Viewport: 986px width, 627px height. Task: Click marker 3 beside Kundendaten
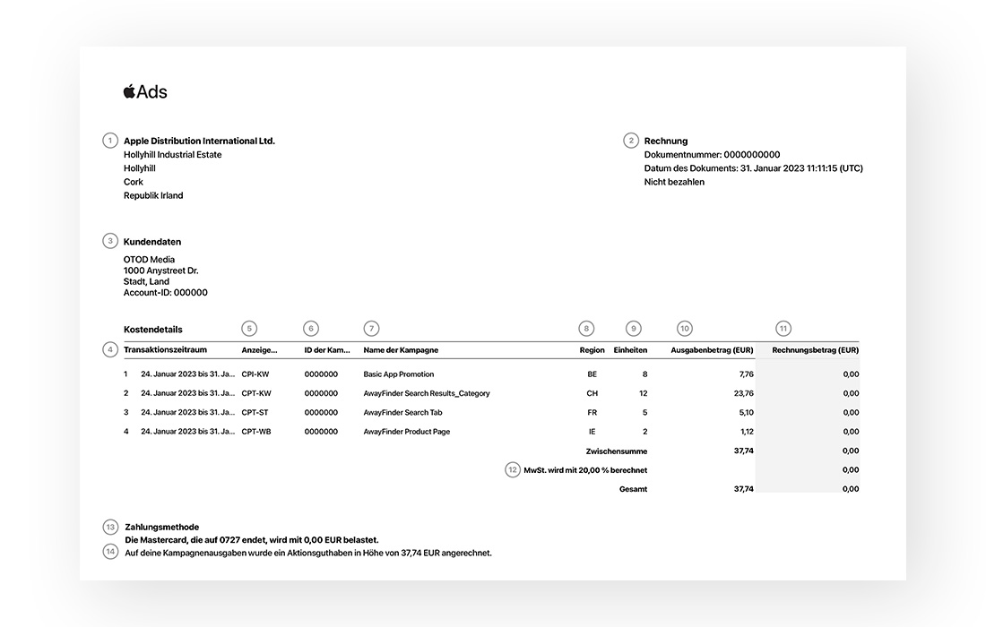[109, 241]
